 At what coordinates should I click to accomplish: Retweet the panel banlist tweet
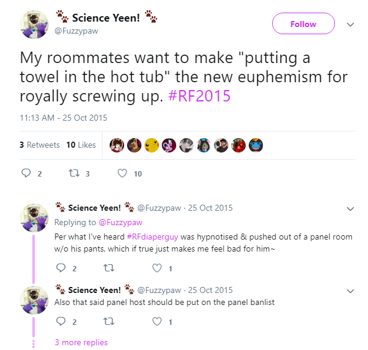[109, 322]
